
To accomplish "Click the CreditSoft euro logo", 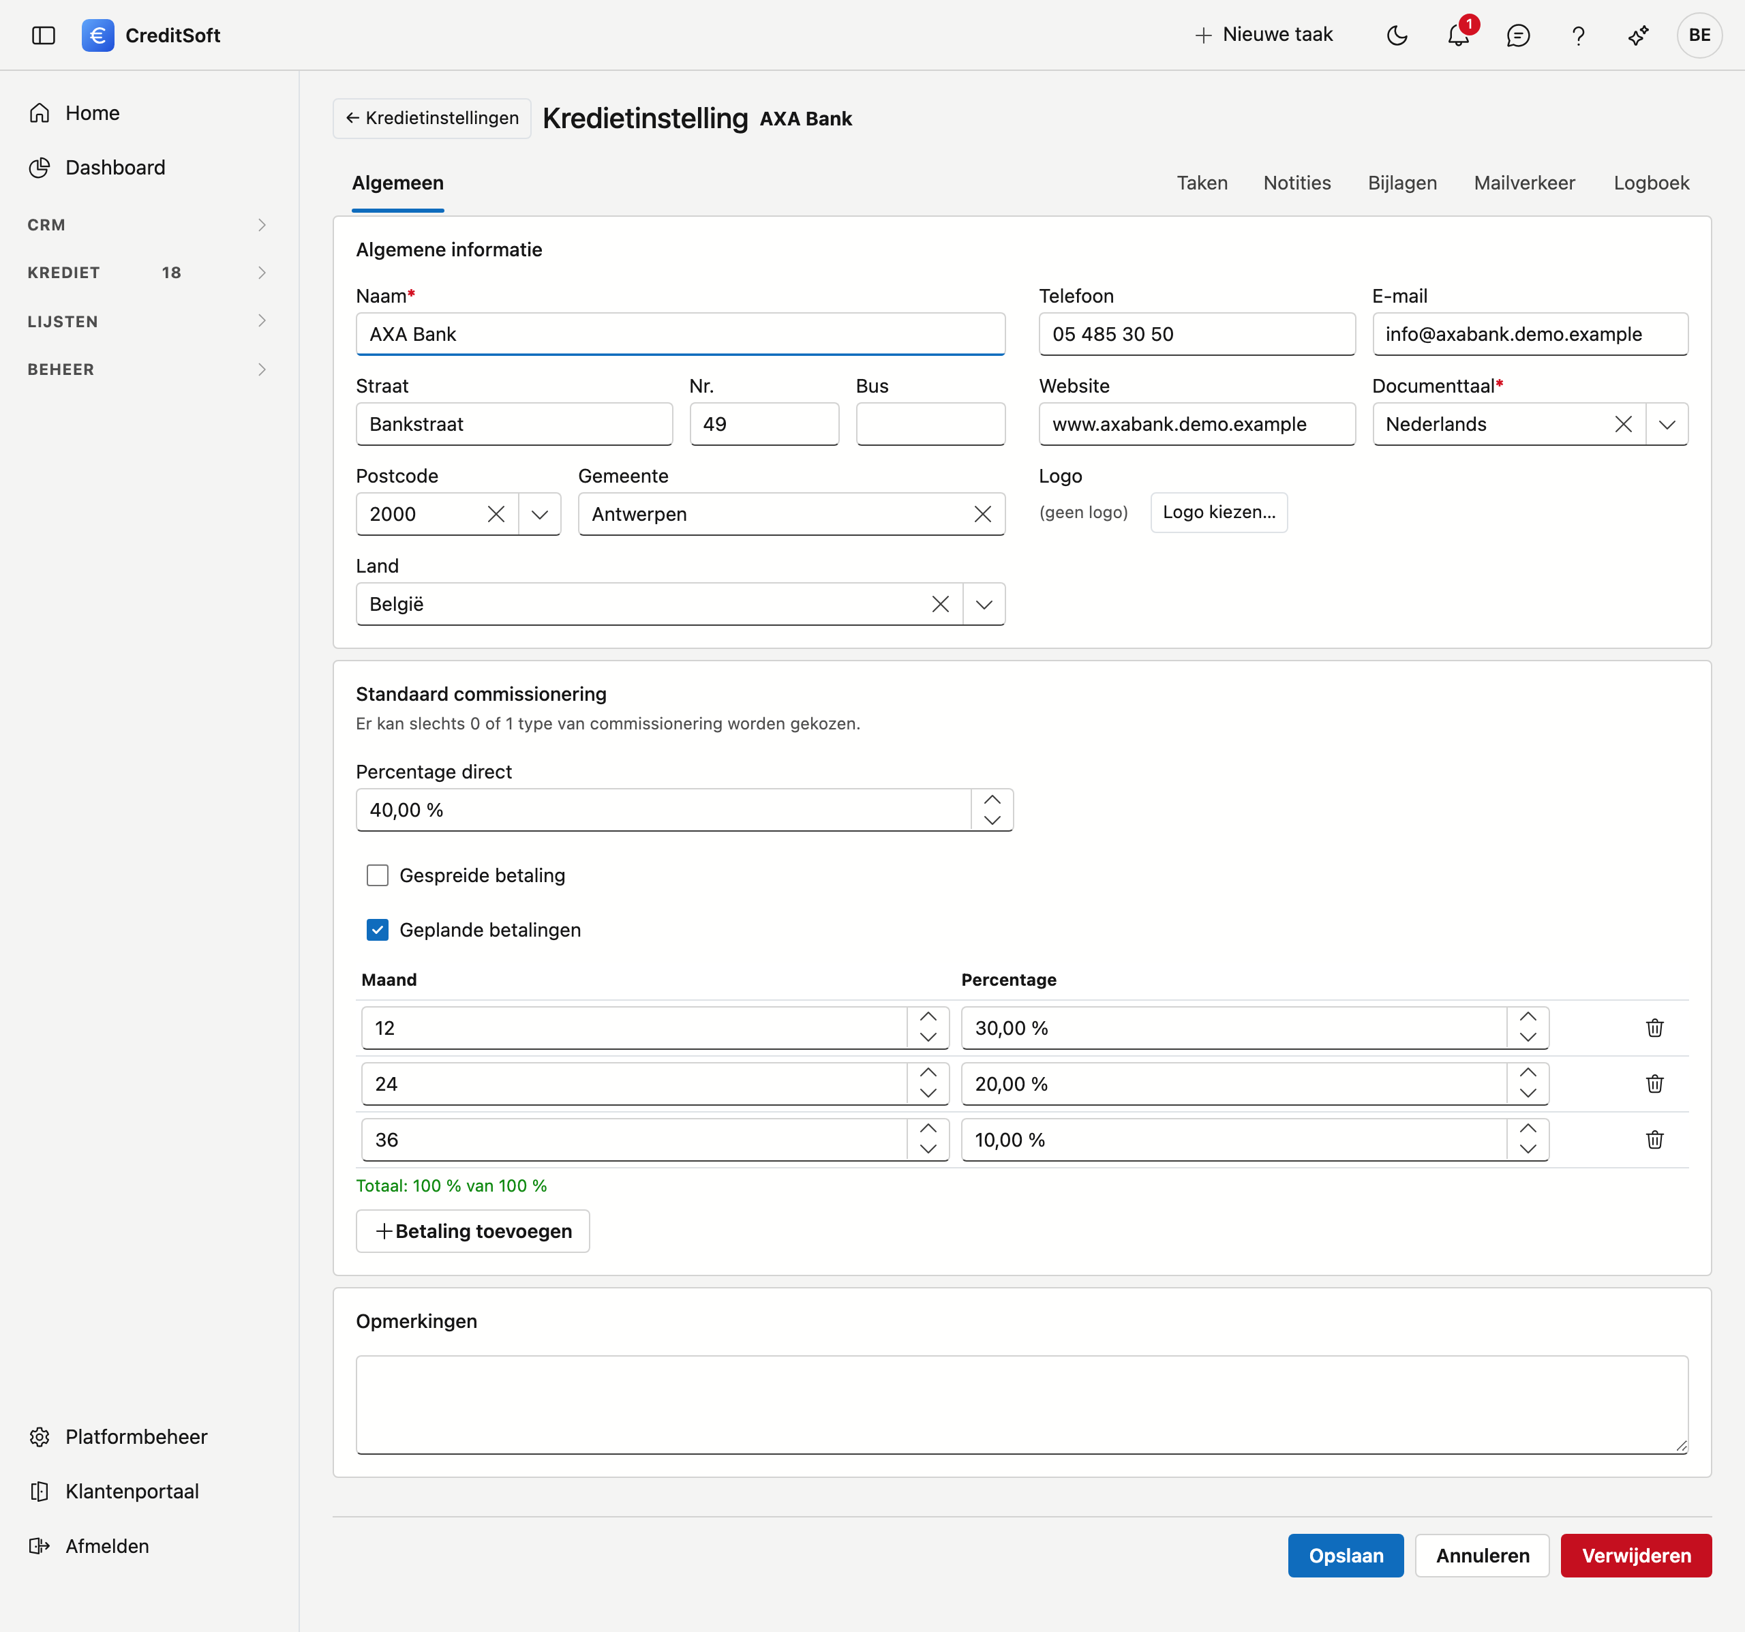I will pyautogui.click(x=97, y=35).
